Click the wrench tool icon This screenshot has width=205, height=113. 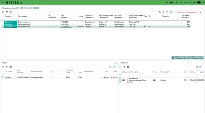[x=160, y=12]
